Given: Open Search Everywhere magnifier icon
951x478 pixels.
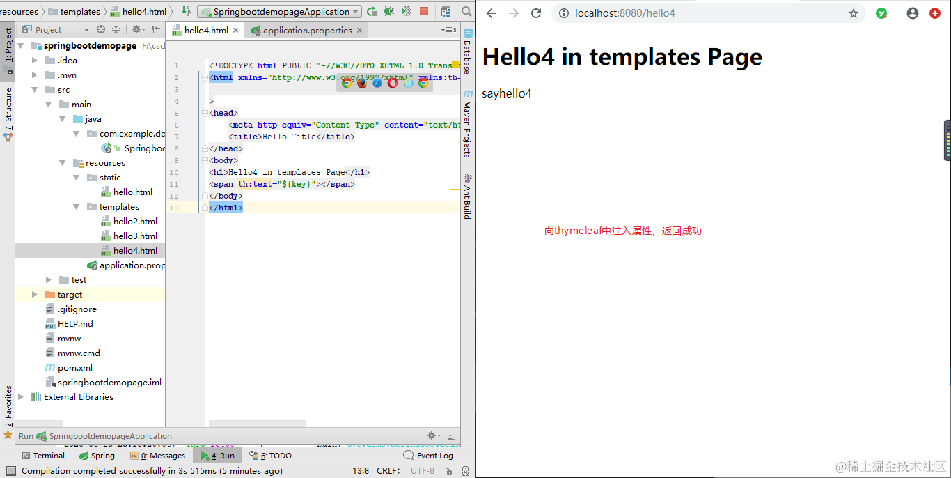Looking at the screenshot, I should [466, 11].
